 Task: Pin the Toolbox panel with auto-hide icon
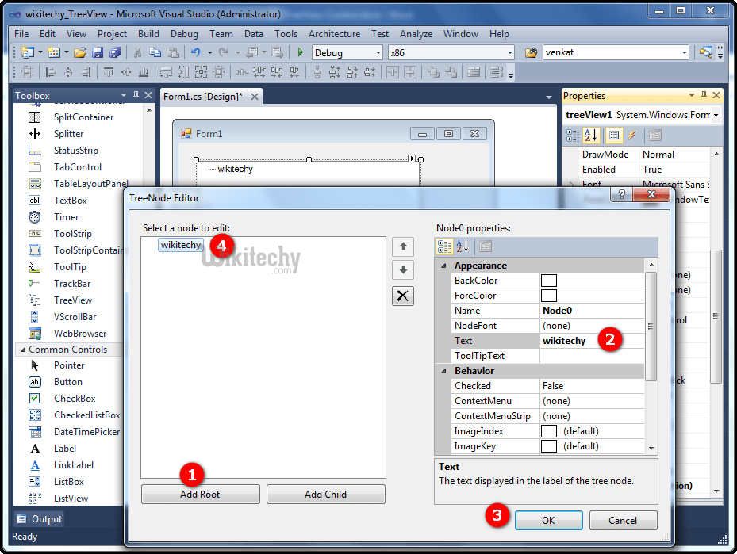tap(136, 95)
